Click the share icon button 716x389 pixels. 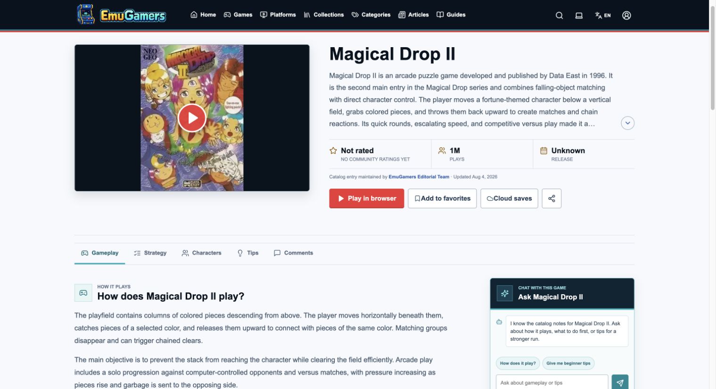(x=551, y=199)
